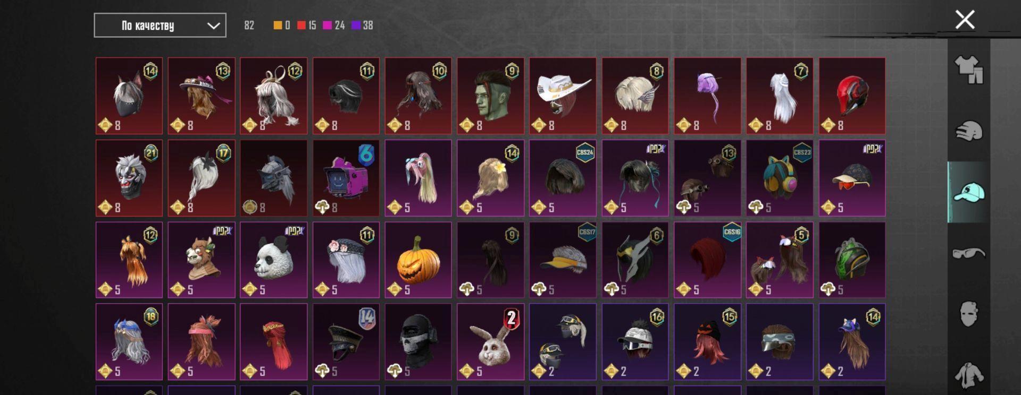Pick the white rabbit head item
1021x395 pixels.
(490, 342)
